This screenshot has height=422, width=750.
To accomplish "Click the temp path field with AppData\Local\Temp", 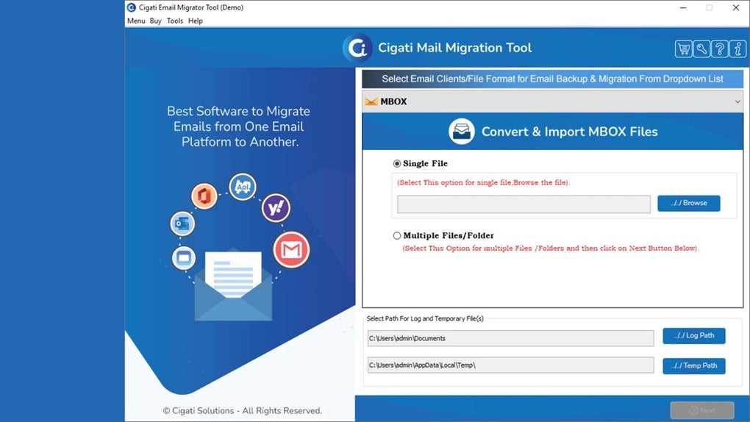I will tap(510, 365).
